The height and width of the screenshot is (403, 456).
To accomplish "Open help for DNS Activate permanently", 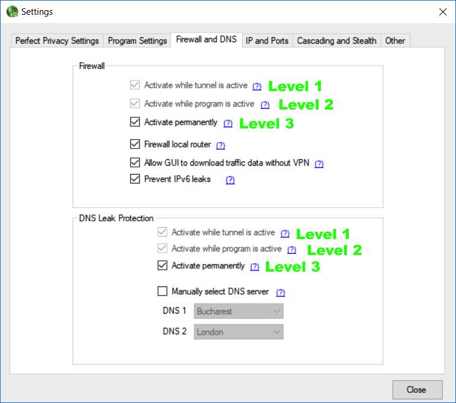I will click(x=255, y=266).
